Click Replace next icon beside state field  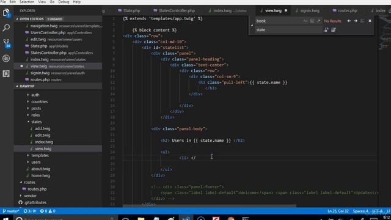pos(326,30)
